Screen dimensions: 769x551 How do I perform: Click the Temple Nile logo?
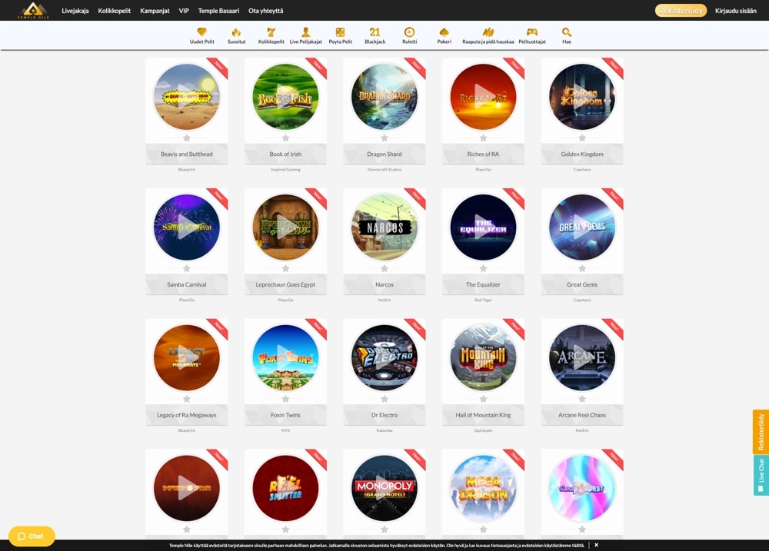pyautogui.click(x=33, y=10)
